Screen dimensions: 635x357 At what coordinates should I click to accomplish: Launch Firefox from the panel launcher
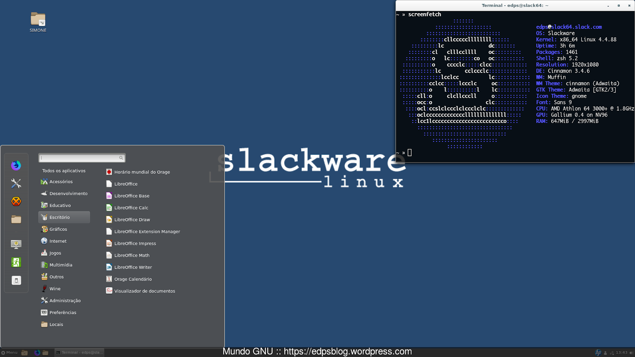pyautogui.click(x=37, y=352)
